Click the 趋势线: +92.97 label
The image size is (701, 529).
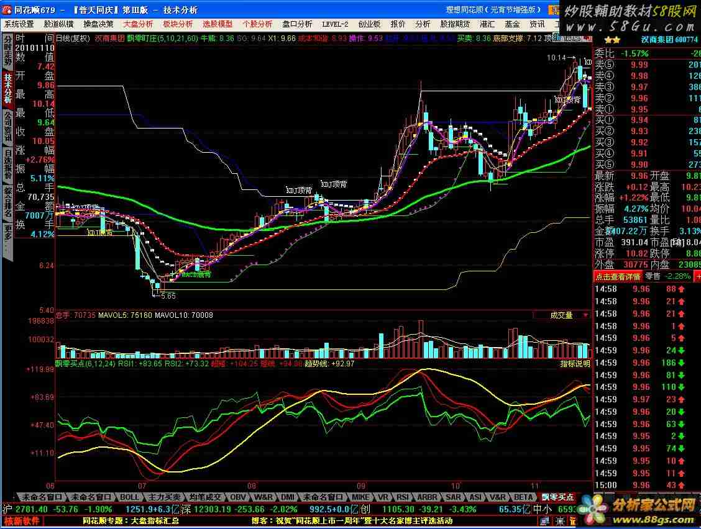(329, 364)
